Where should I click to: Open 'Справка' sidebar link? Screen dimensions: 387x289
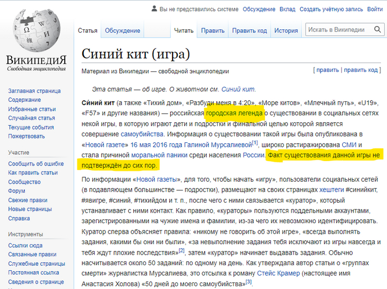19,219
